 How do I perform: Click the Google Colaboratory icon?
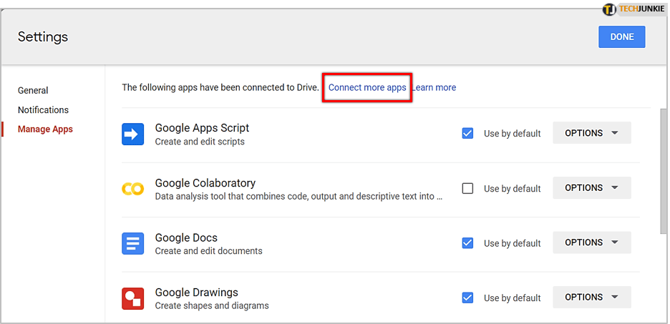pyautogui.click(x=133, y=189)
